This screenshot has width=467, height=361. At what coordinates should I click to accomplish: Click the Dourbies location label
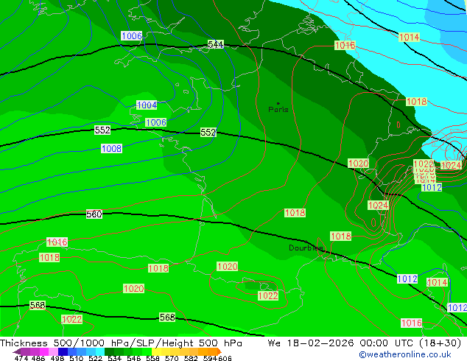click(x=306, y=248)
